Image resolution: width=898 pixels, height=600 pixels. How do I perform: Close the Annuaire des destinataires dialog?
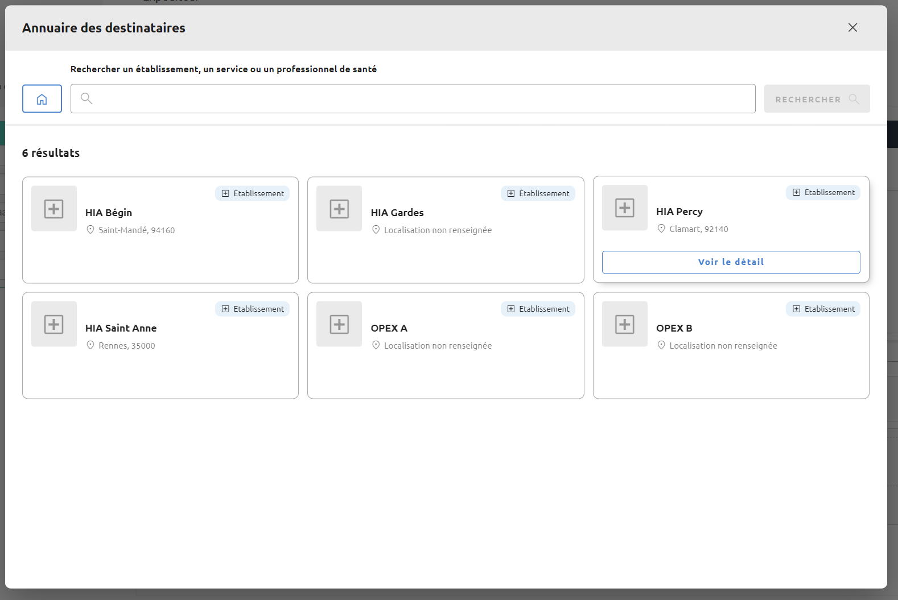(852, 27)
